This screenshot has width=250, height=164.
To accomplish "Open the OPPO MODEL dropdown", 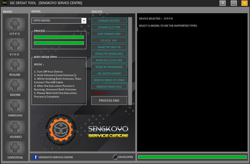I will (84, 21).
